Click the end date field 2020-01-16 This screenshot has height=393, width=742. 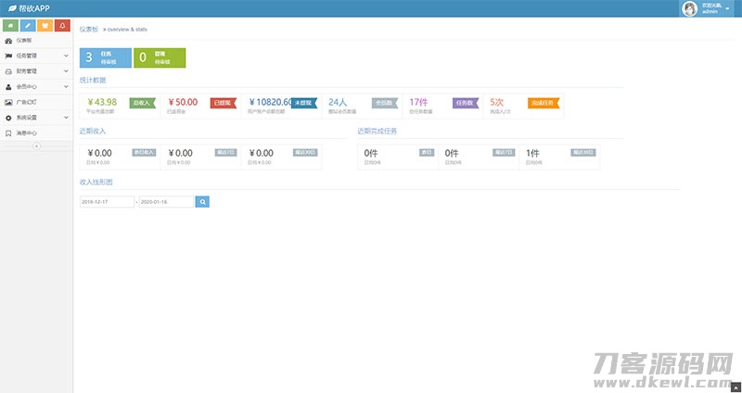click(x=166, y=201)
